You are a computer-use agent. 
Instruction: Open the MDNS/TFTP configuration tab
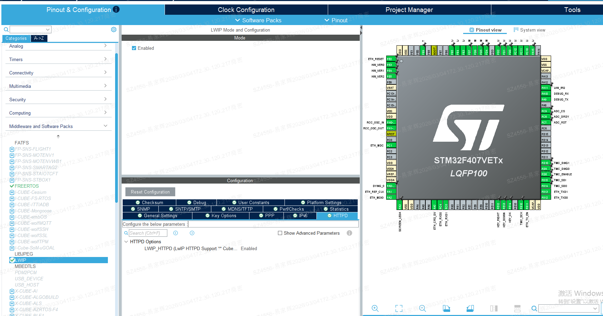tap(237, 209)
